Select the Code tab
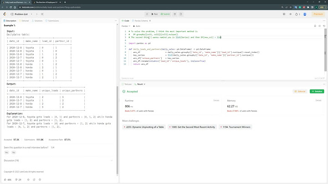The height and width of the screenshot is (184, 328). pyautogui.click(x=126, y=20)
